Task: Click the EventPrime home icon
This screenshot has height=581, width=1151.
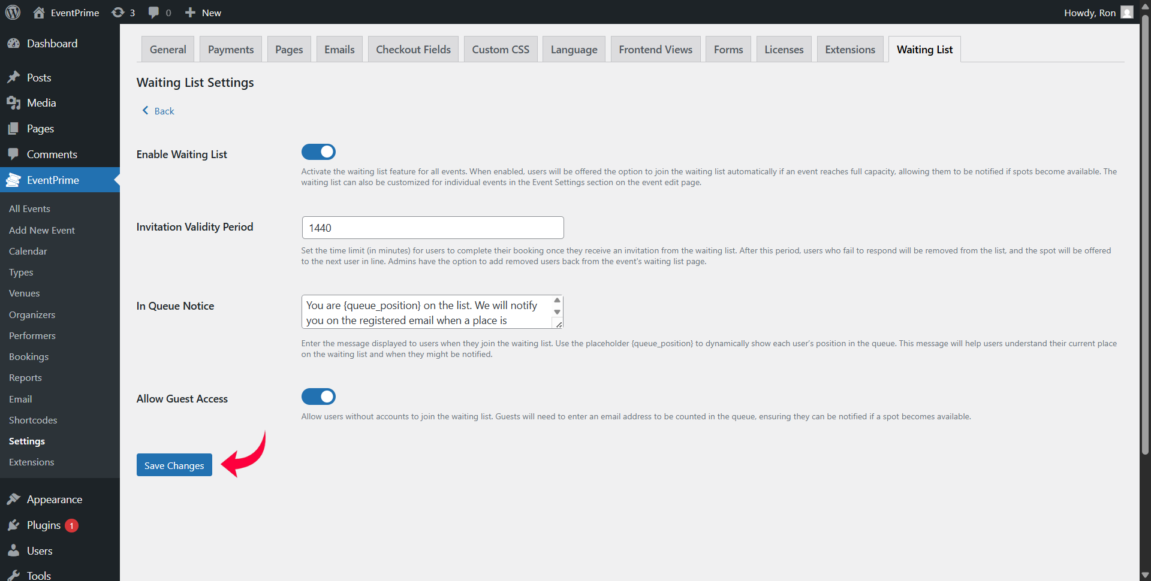Action: [39, 13]
